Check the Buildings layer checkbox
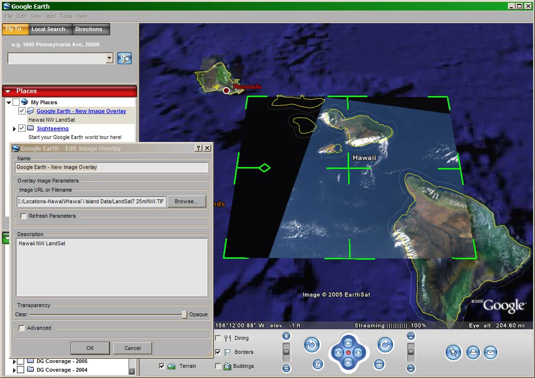The height and width of the screenshot is (378, 535). click(x=218, y=366)
